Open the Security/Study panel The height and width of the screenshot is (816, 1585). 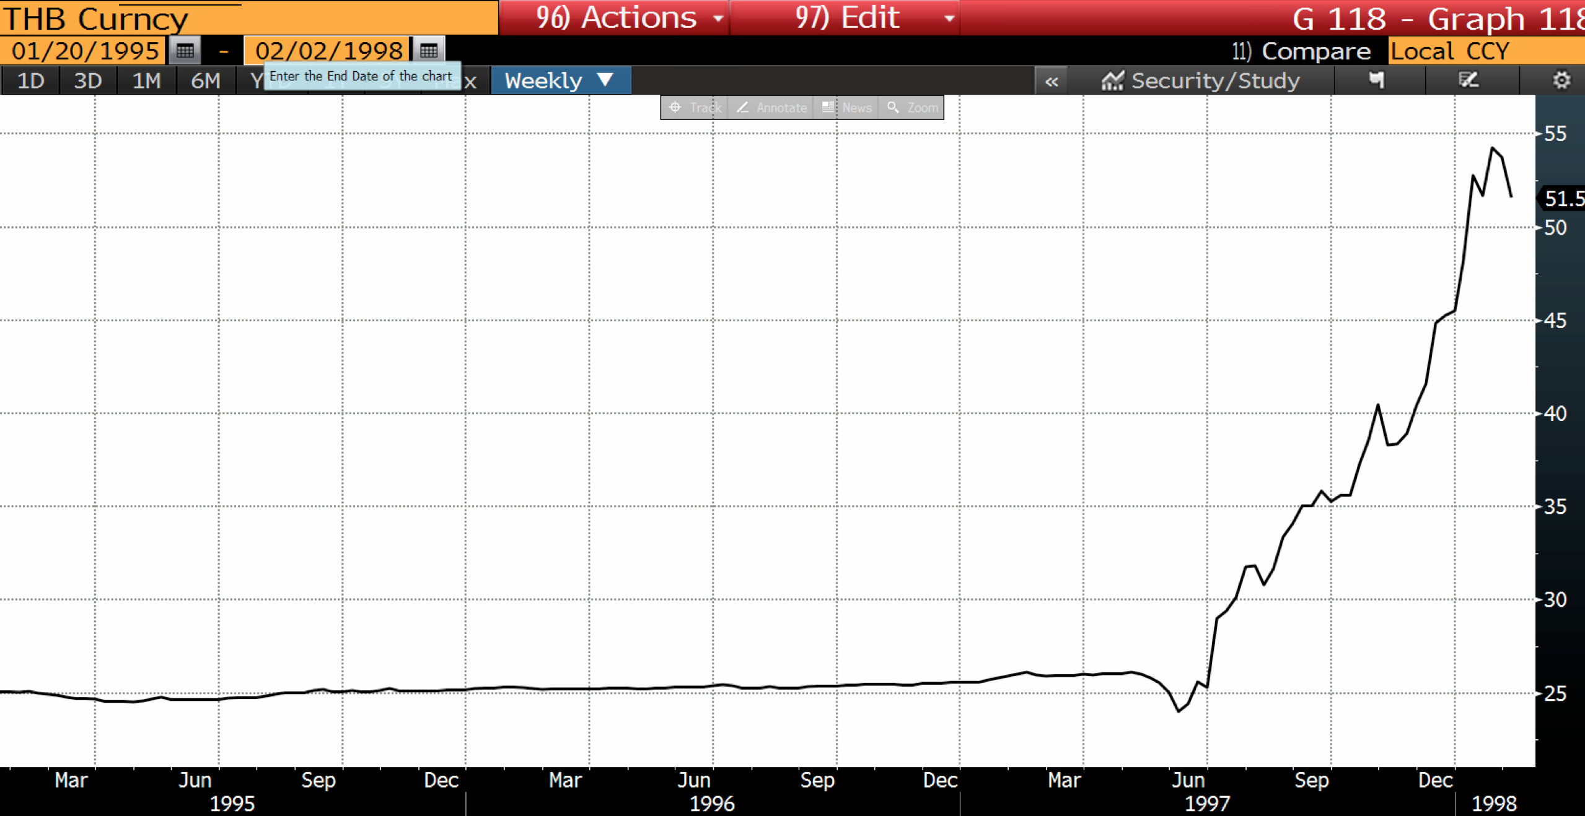(x=1201, y=81)
